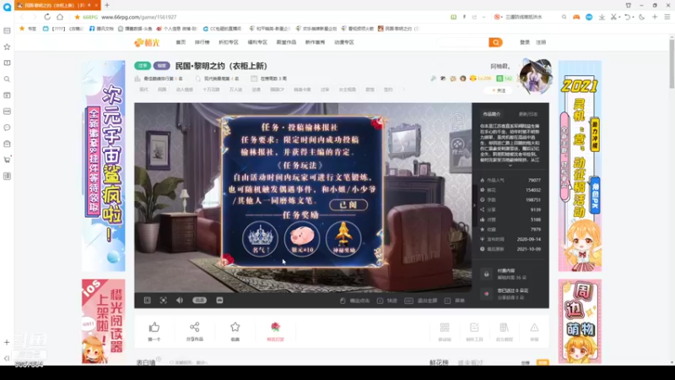The height and width of the screenshot is (380, 675).
Task: Switch to 作品简介 tab
Action: click(x=492, y=114)
